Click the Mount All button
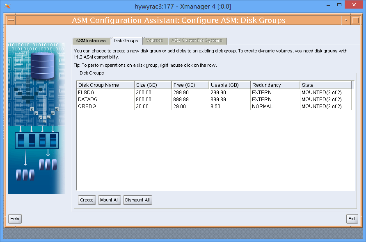366x242 pixels. coord(109,200)
